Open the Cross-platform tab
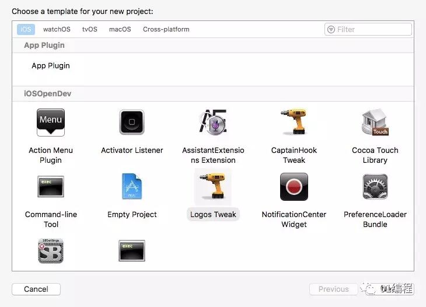 click(x=166, y=29)
